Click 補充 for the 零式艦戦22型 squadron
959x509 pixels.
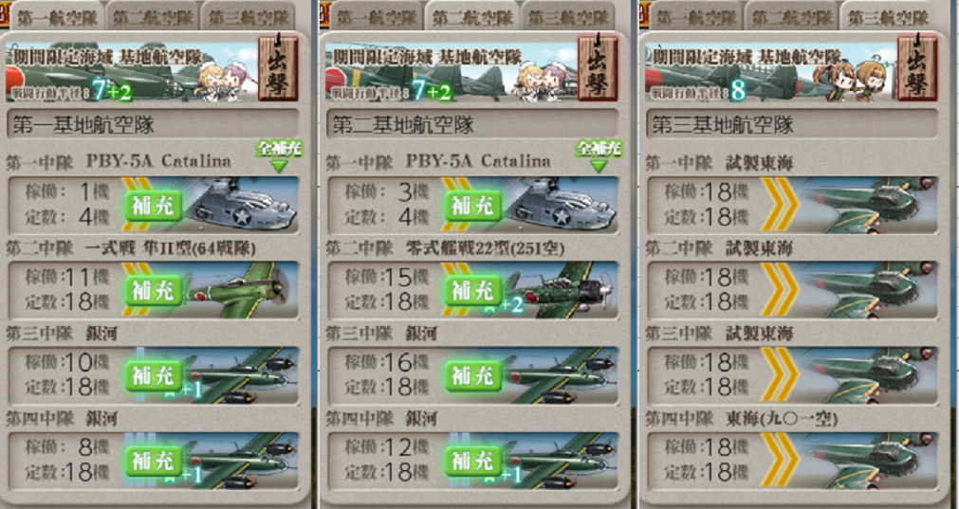tap(473, 290)
